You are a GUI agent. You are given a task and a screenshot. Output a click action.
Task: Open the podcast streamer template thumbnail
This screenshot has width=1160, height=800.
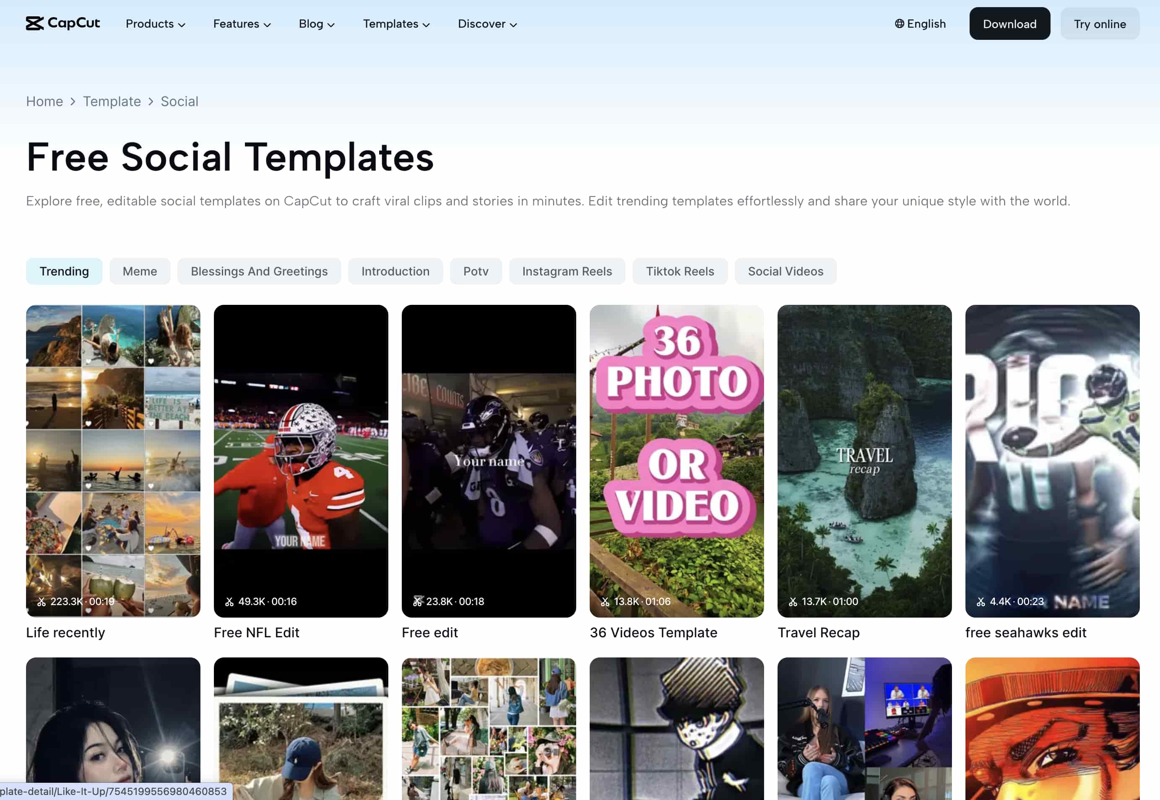[865, 729]
